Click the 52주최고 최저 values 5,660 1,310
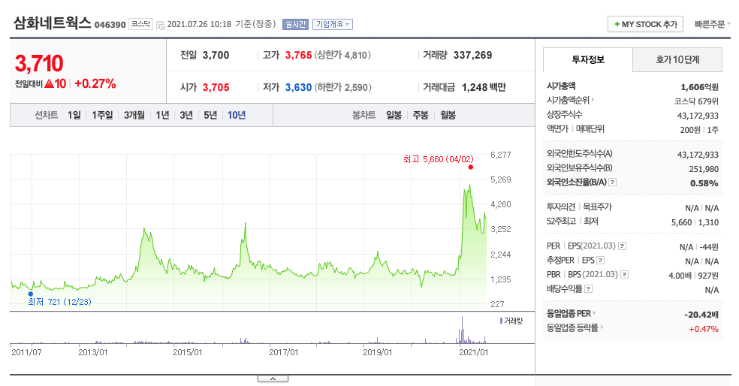This screenshot has width=739, height=386. tap(695, 222)
